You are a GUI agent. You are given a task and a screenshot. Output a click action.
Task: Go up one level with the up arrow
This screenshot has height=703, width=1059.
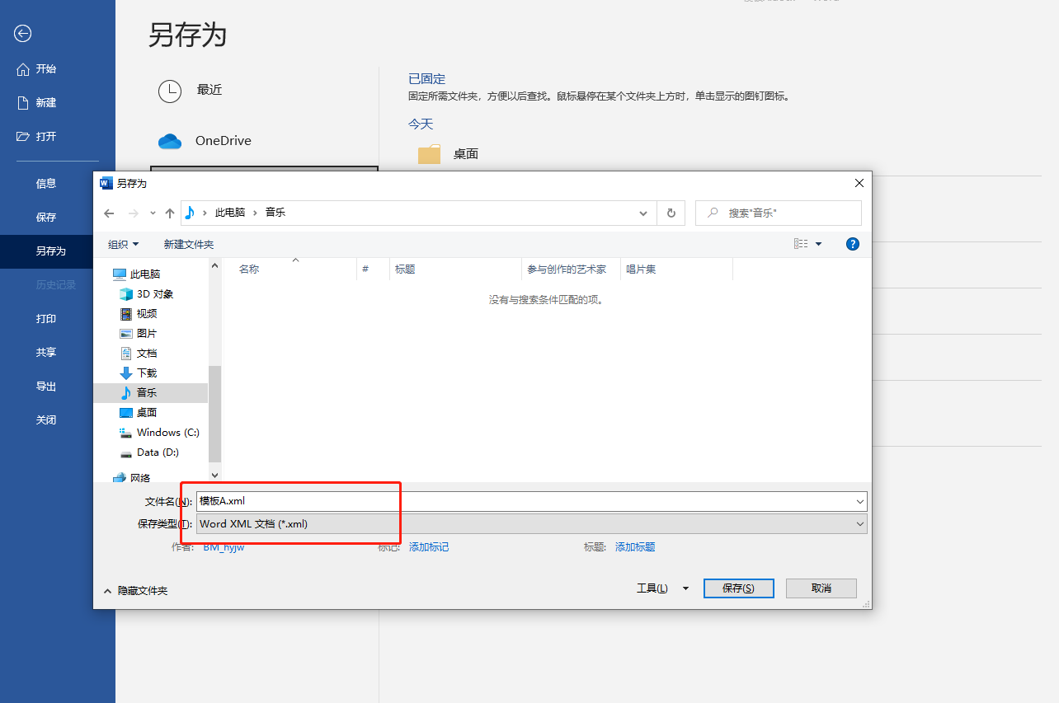[x=170, y=213]
